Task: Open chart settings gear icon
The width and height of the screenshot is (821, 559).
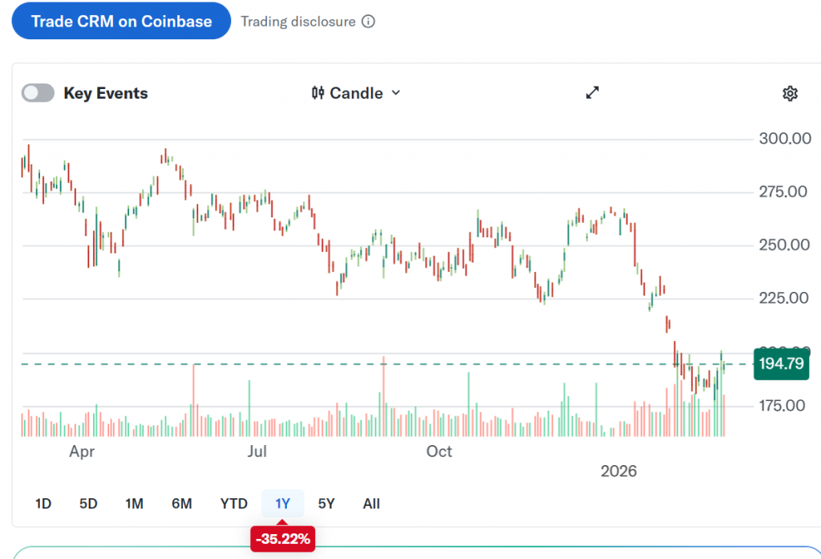Action: [790, 94]
